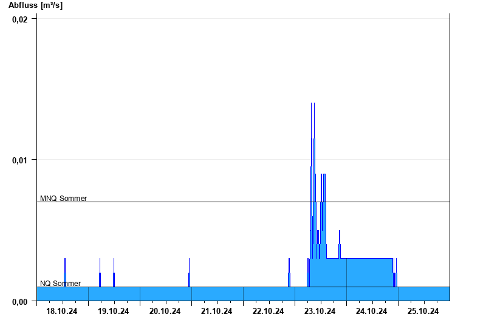Click the 22.10.24 date label
Screen dimensions: 486x334
(268, 311)
